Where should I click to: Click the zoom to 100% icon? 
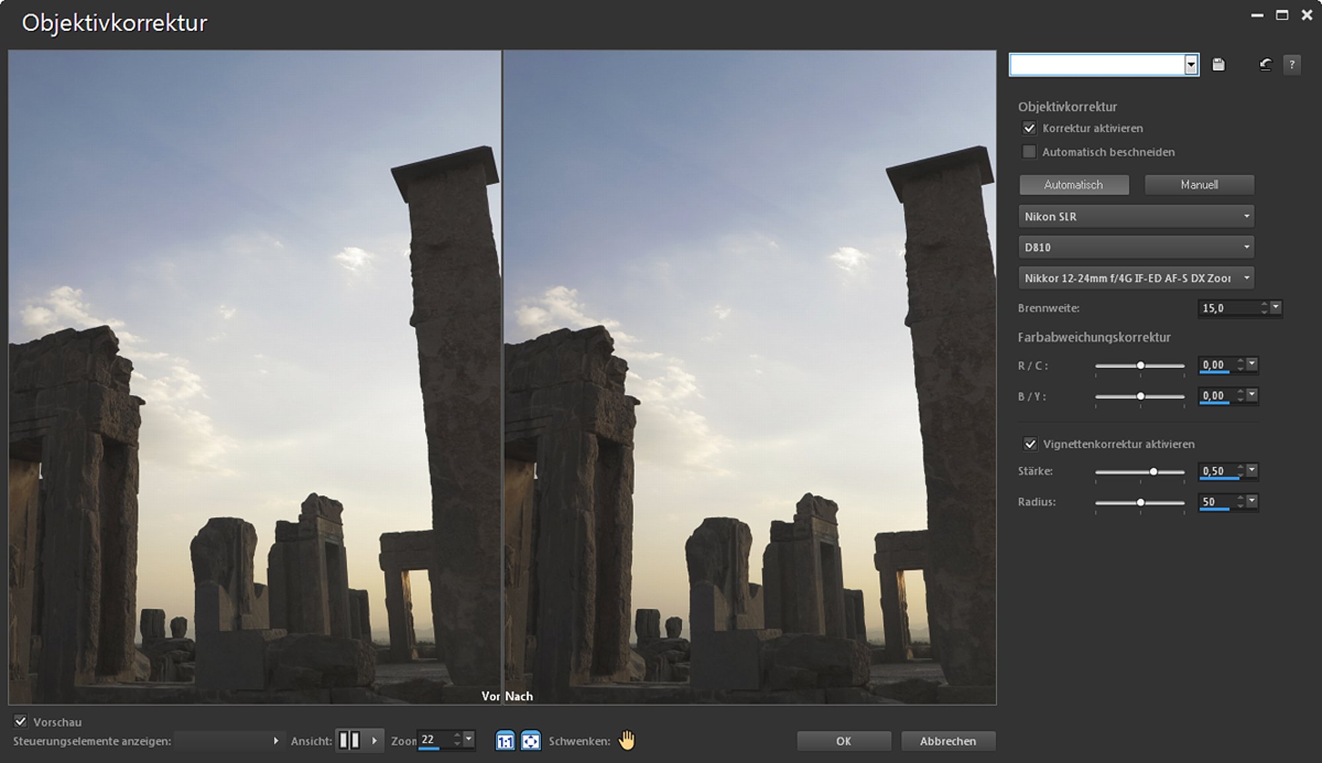point(505,741)
